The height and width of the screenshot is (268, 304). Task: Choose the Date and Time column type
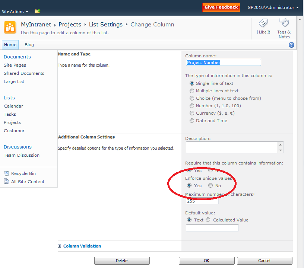tap(192, 121)
